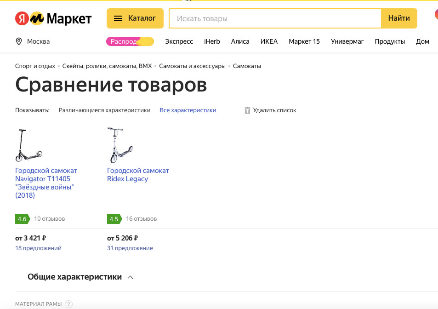Change the city via Москва label

[38, 41]
